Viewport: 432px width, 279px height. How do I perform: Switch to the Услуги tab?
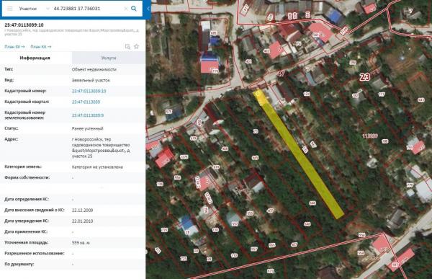[x=109, y=58]
